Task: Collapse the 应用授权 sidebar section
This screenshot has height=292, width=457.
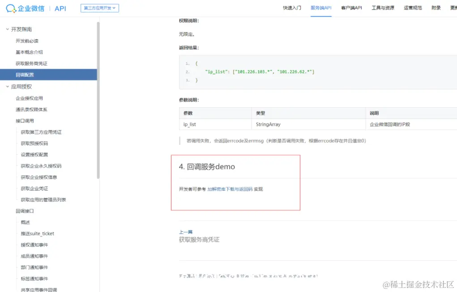Action: [x=21, y=86]
